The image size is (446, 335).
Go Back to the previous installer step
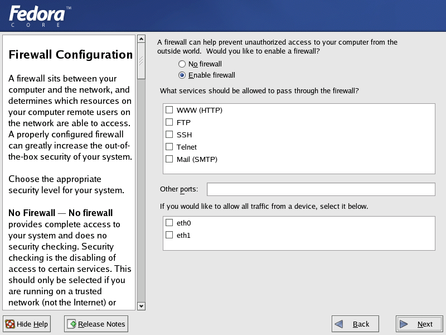(x=355, y=324)
